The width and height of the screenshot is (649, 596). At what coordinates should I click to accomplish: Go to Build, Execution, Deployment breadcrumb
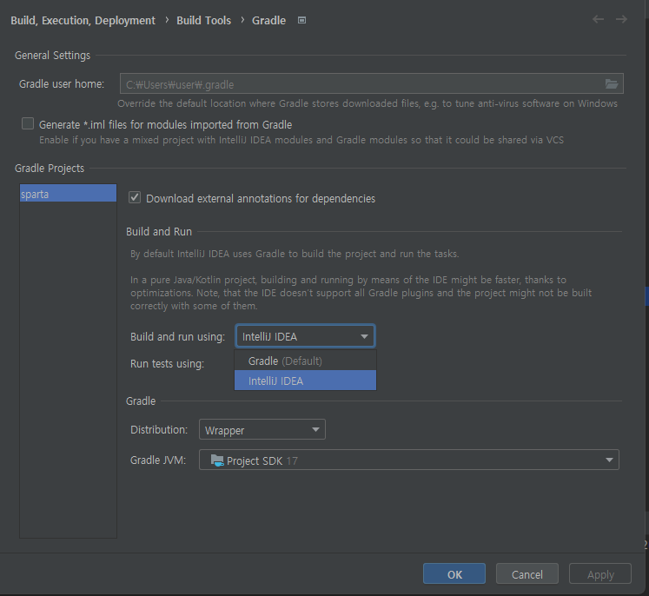click(83, 20)
